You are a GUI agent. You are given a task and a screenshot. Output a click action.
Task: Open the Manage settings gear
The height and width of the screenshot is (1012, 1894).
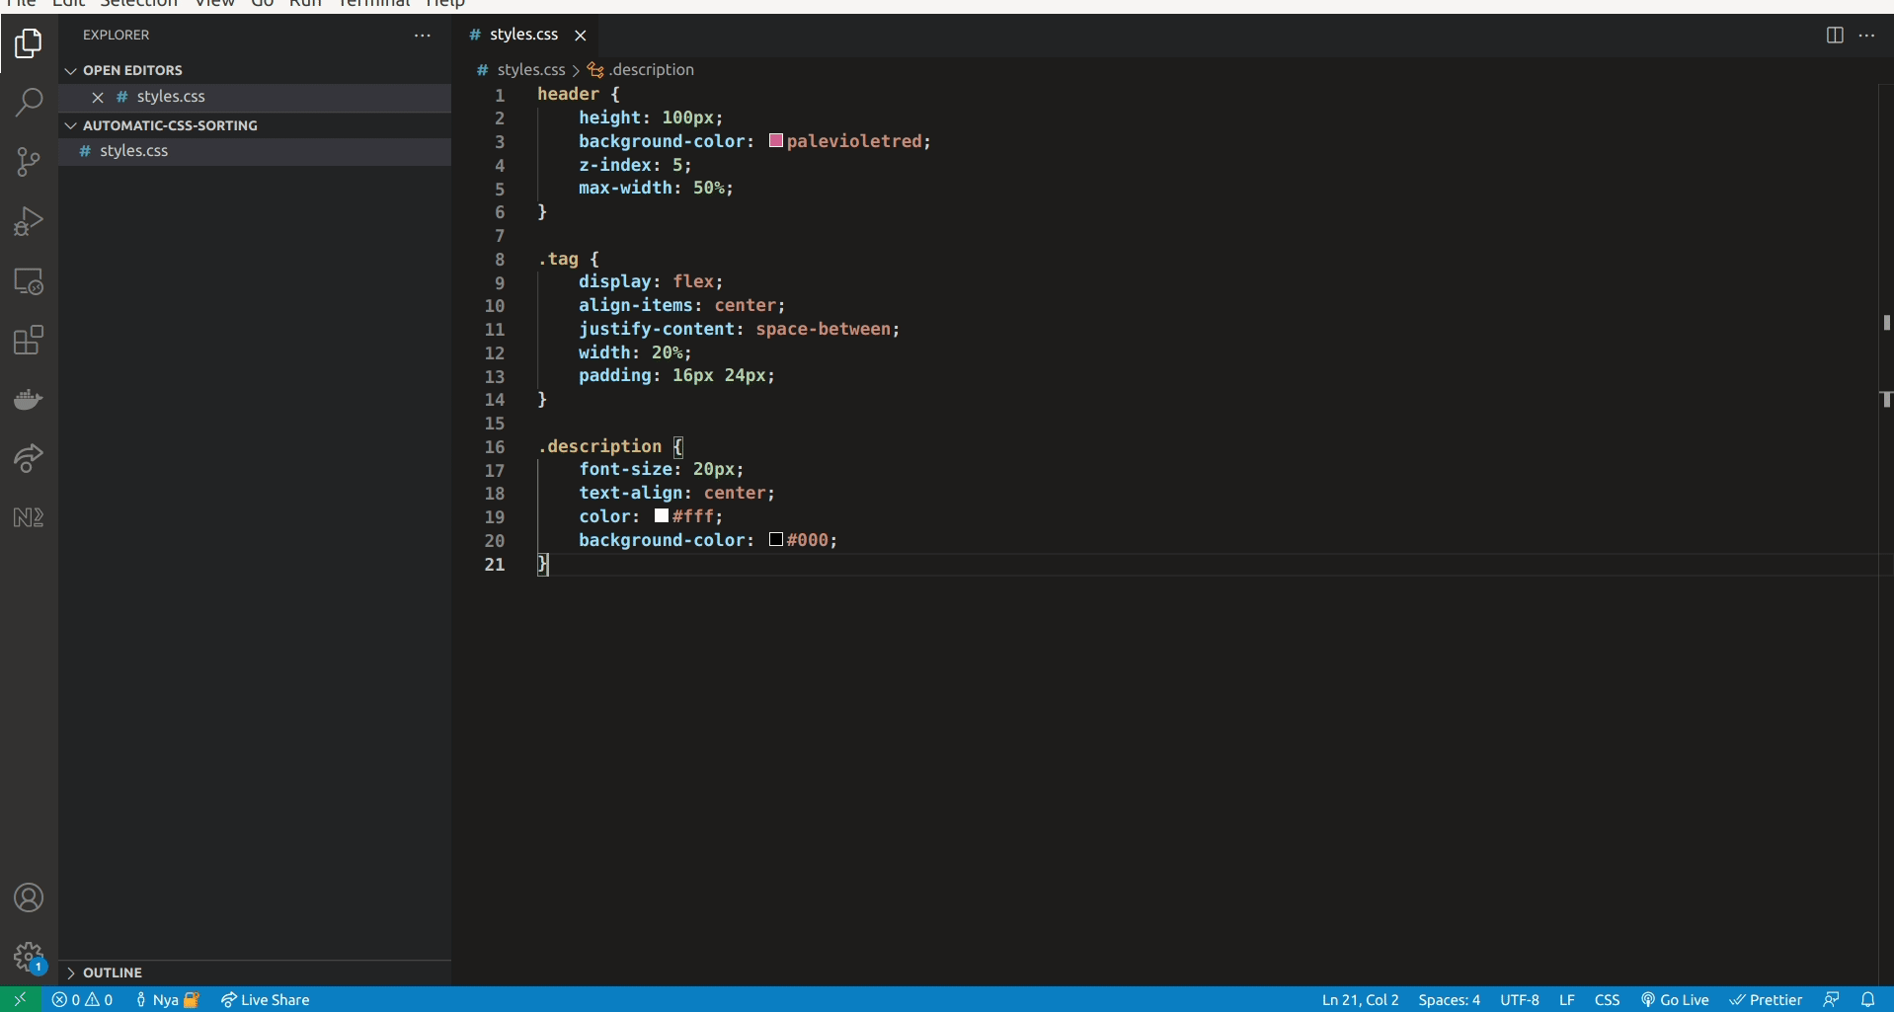29,956
